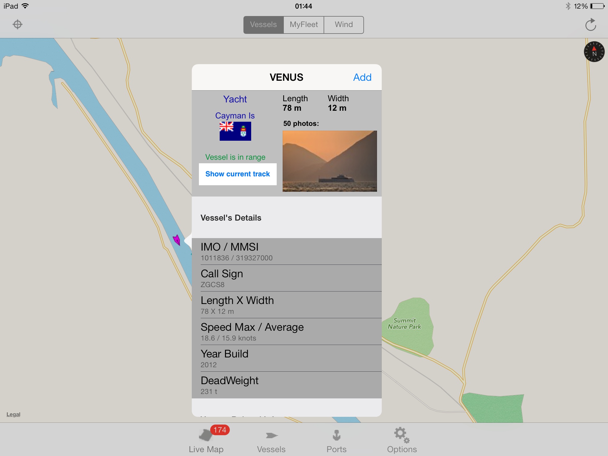Image resolution: width=608 pixels, height=456 pixels.
Task: Select the Call Sign ZGCS8 row
Action: (x=286, y=278)
